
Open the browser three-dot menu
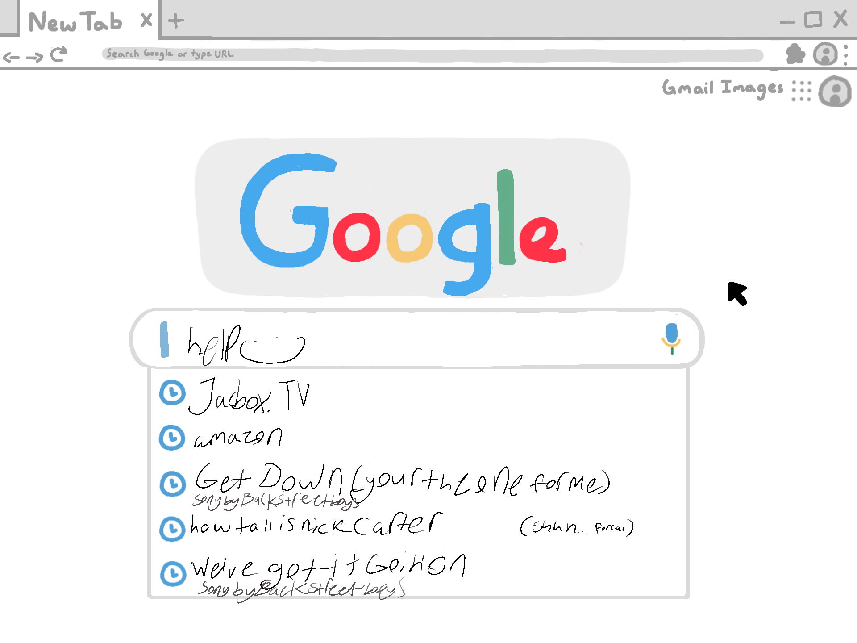(x=846, y=54)
